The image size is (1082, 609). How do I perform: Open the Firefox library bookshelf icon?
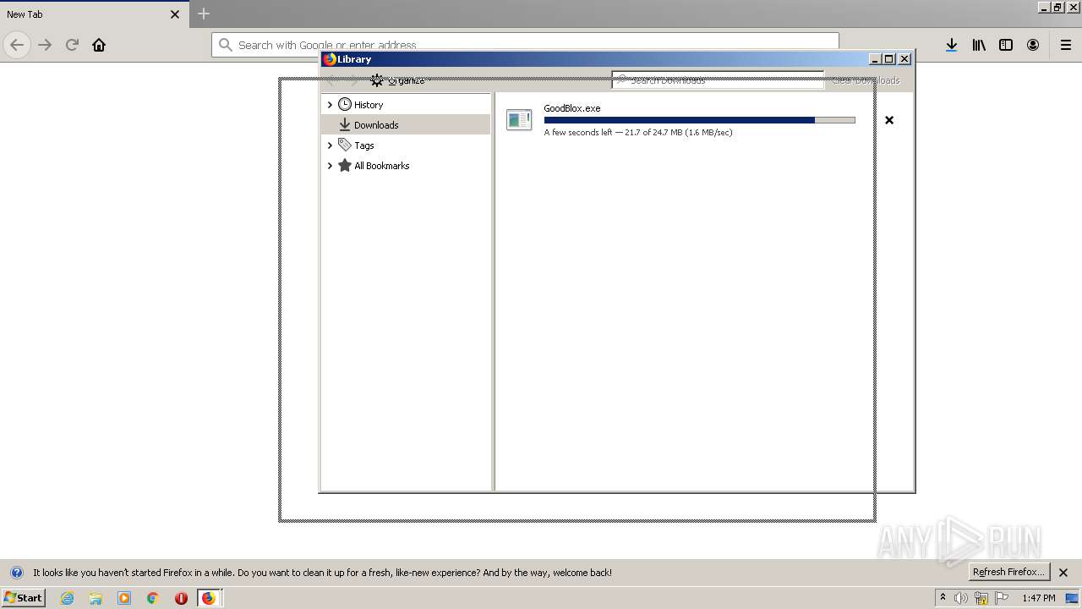pos(979,45)
